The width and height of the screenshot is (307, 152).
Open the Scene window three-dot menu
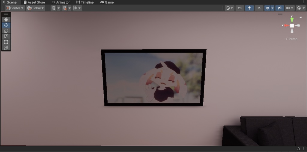pyautogui.click(x=304, y=2)
